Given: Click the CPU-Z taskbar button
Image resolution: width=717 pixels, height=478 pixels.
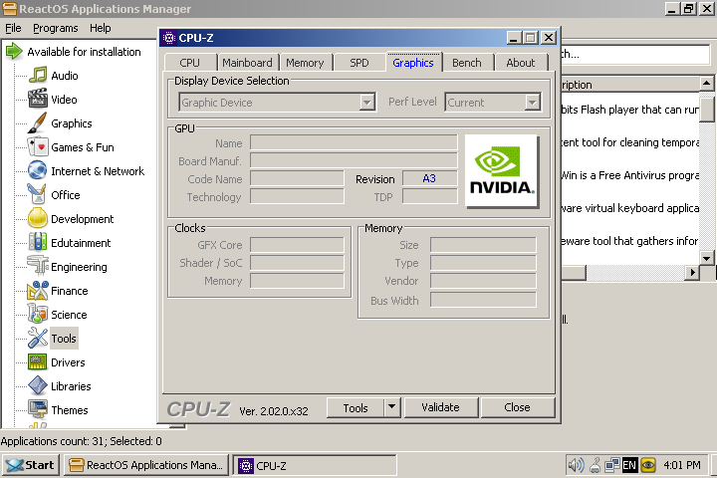Looking at the screenshot, I should (x=315, y=465).
